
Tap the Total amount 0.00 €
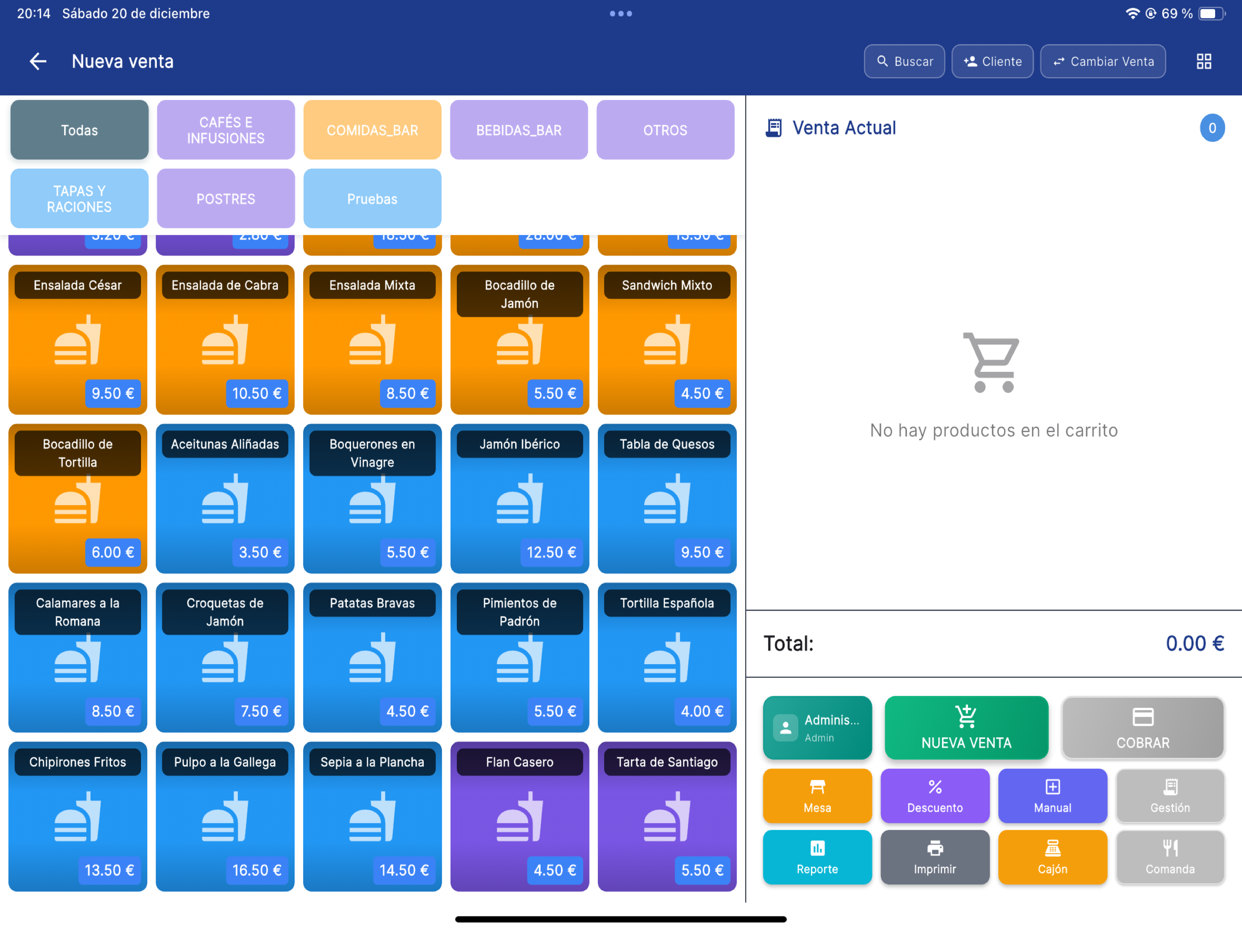(x=1195, y=643)
